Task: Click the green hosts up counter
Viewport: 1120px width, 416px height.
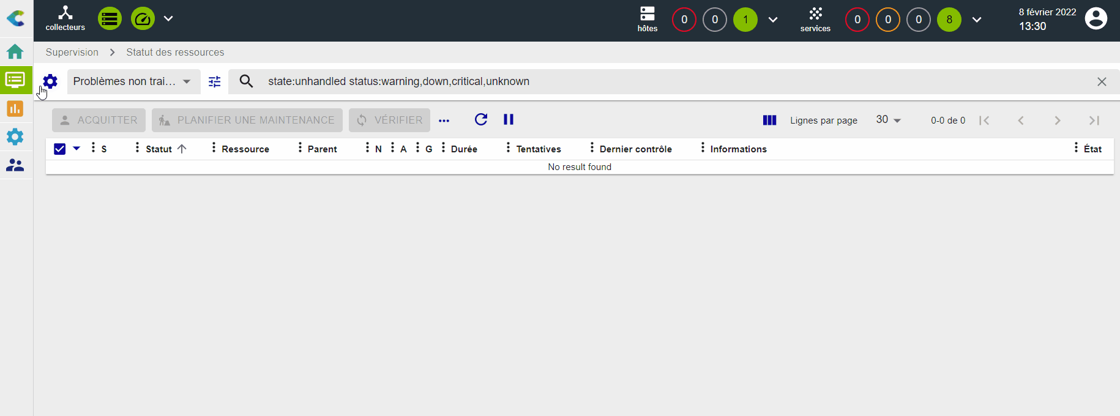Action: click(x=745, y=20)
